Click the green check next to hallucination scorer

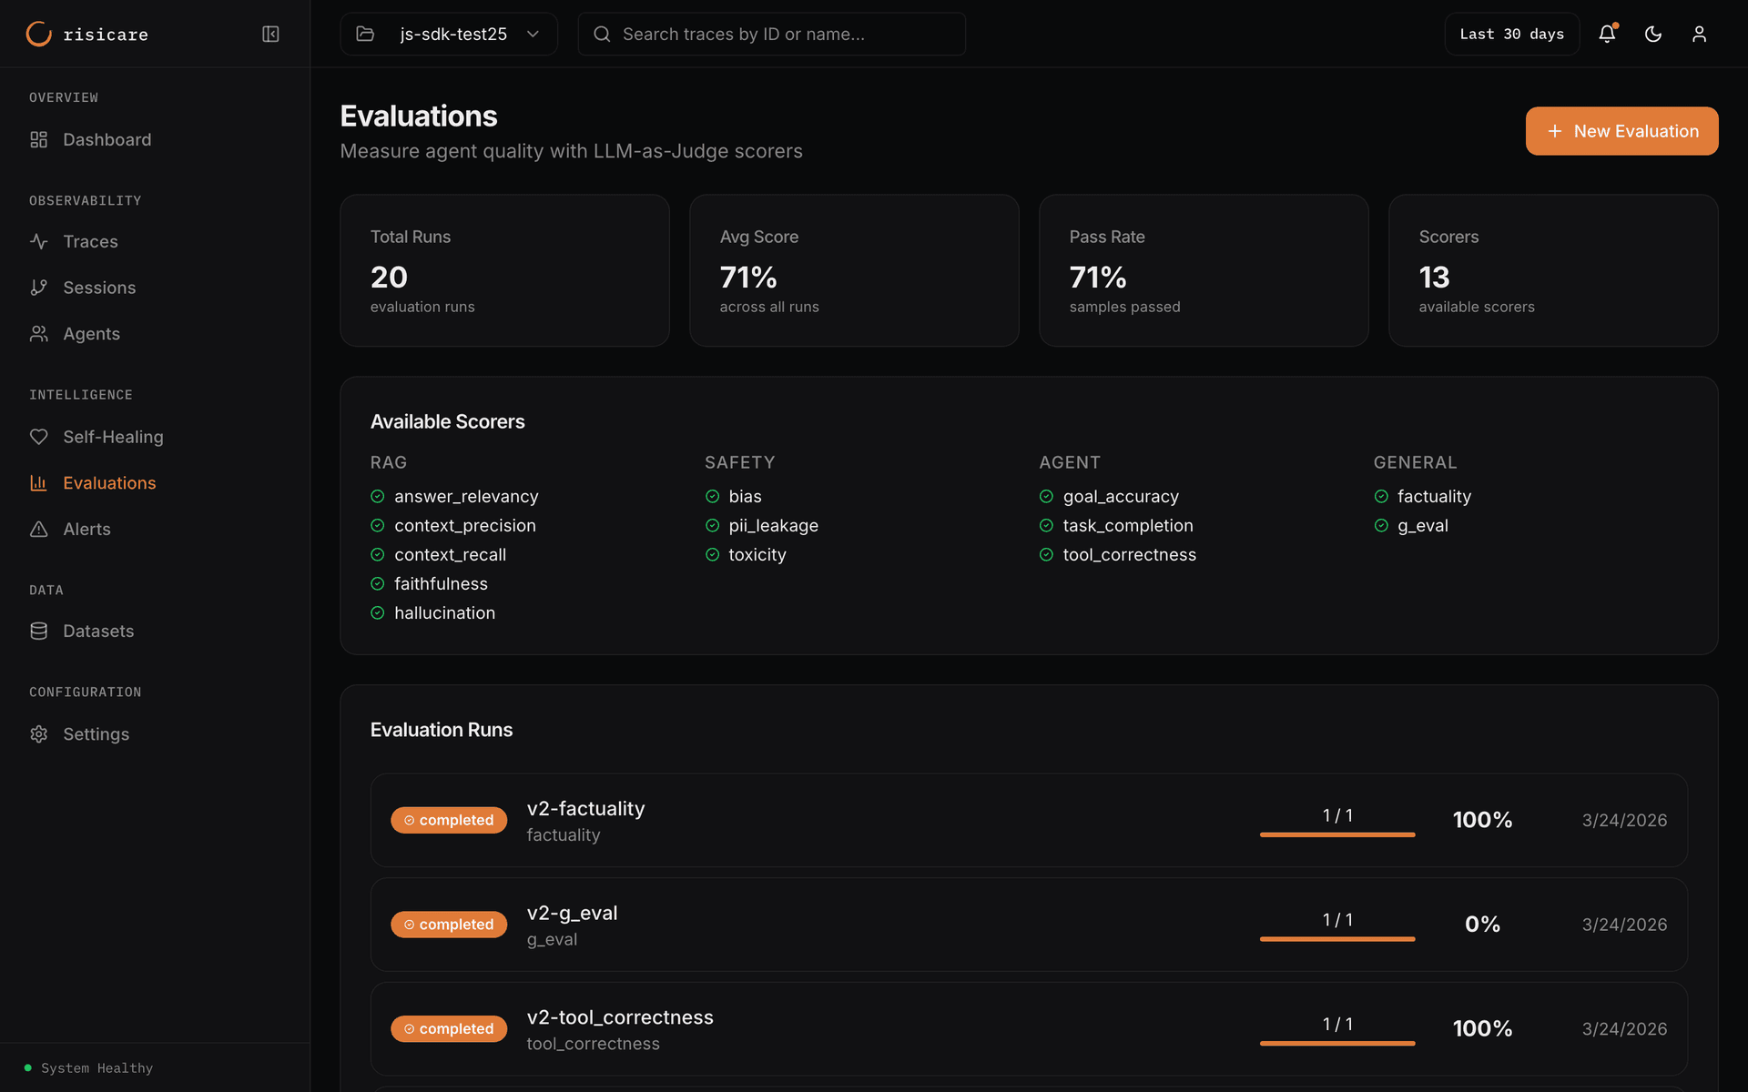378,612
